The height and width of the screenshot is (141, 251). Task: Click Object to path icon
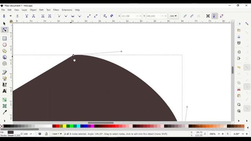coord(105,16)
